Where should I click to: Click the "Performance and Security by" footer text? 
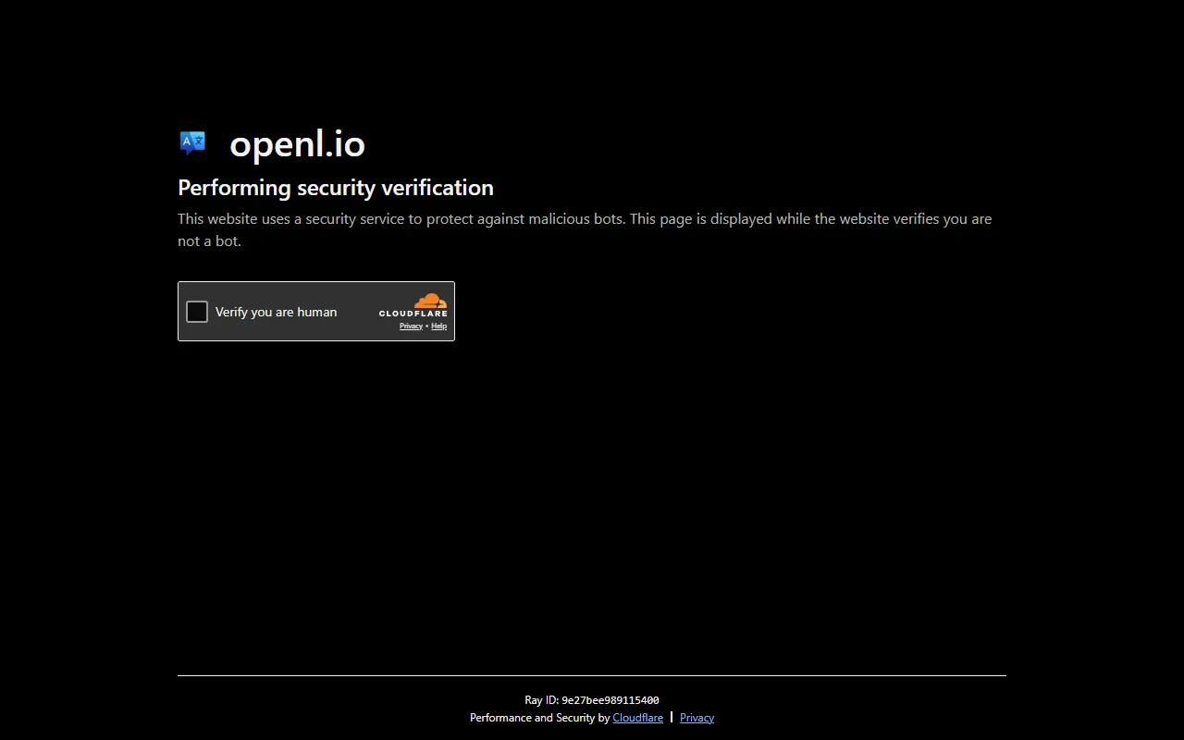(x=539, y=718)
